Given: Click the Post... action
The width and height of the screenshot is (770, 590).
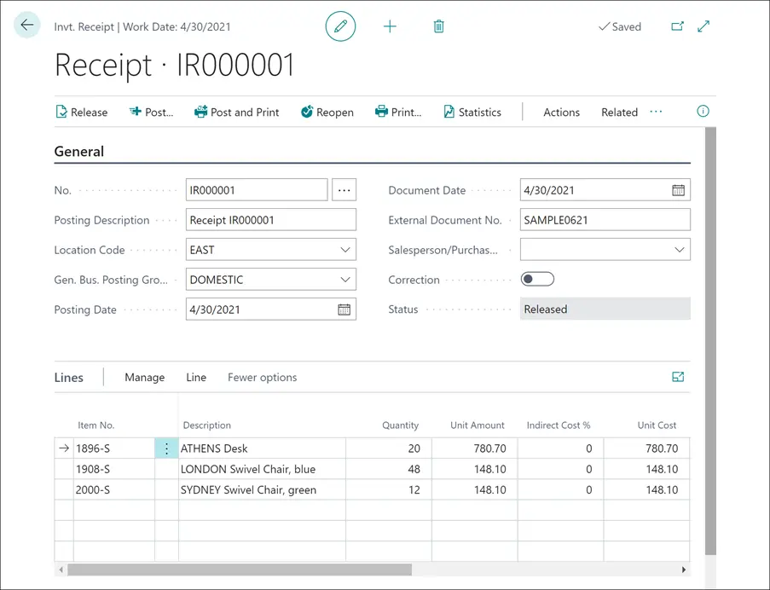Looking at the screenshot, I should point(151,113).
